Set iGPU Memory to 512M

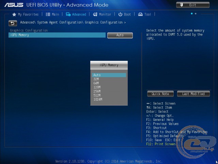pos(97,95)
